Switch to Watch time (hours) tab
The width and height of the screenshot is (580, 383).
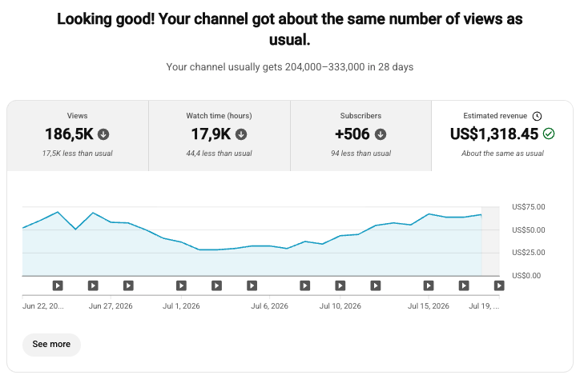pos(220,135)
